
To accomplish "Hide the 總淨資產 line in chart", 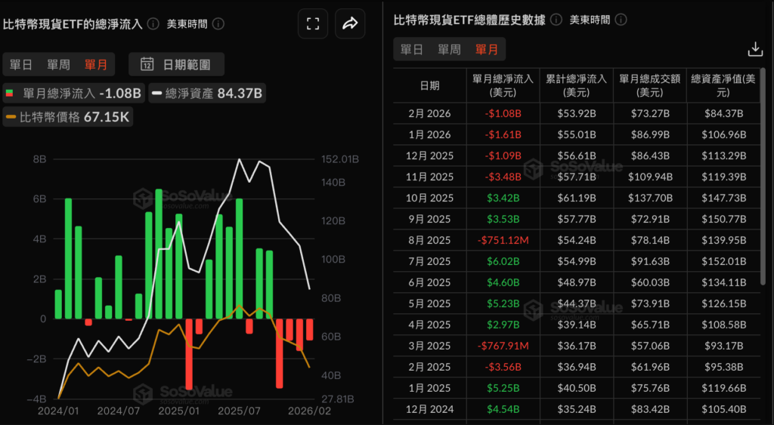I will [207, 94].
